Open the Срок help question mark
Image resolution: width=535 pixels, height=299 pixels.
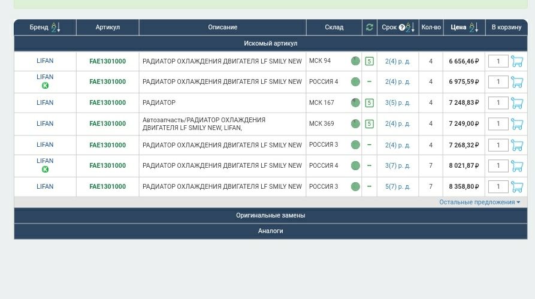click(402, 28)
